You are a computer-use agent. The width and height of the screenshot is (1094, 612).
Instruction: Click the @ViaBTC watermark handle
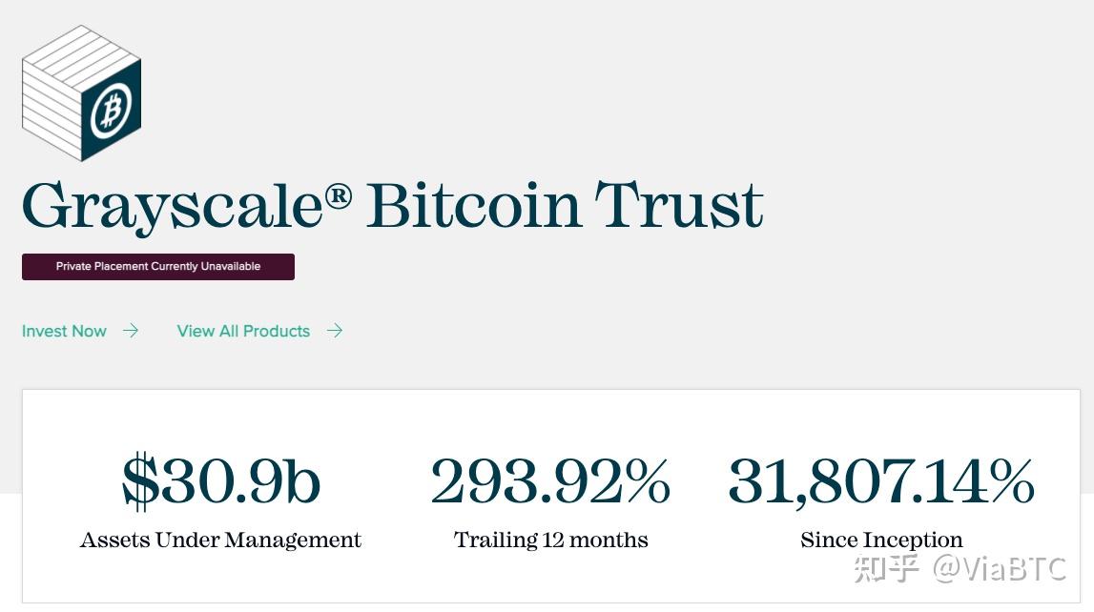[1000, 569]
